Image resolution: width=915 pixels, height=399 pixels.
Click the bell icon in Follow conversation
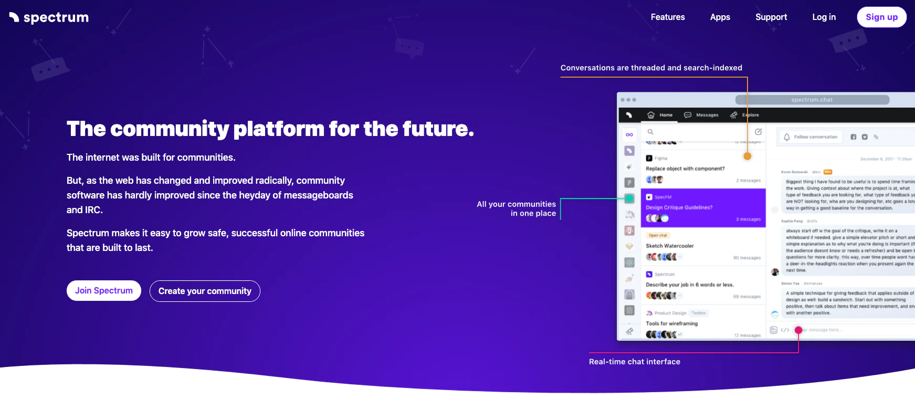coord(787,137)
